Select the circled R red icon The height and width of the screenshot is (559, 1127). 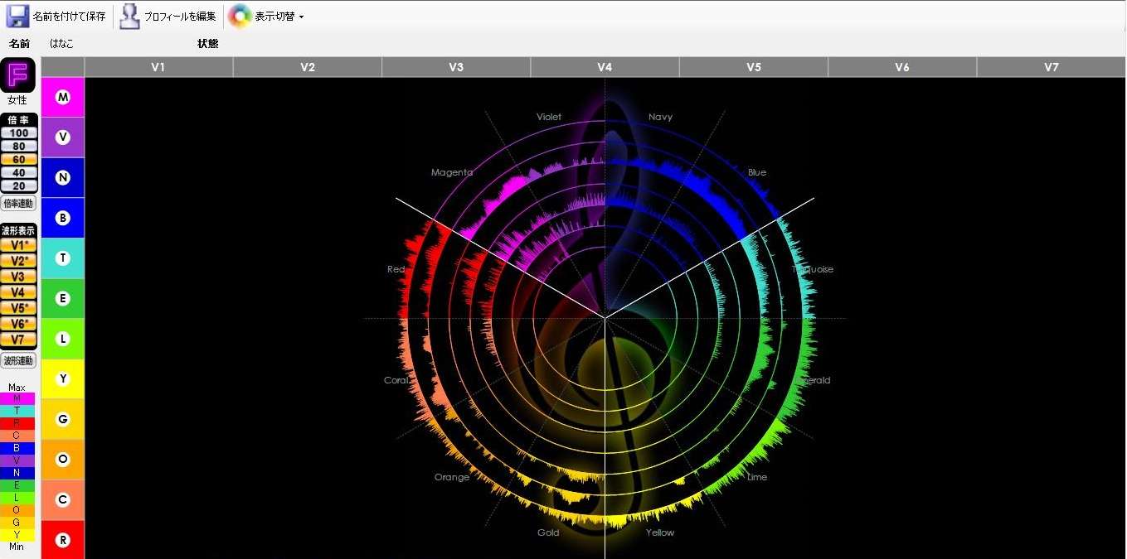(62, 541)
